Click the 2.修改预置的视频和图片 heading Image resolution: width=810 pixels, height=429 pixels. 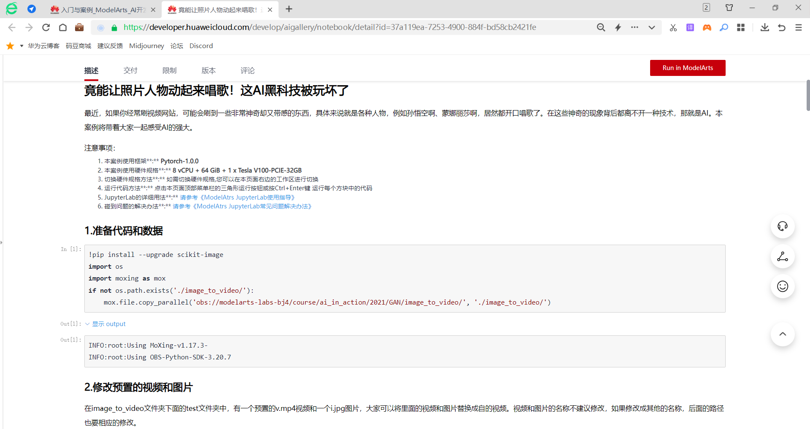click(x=139, y=387)
